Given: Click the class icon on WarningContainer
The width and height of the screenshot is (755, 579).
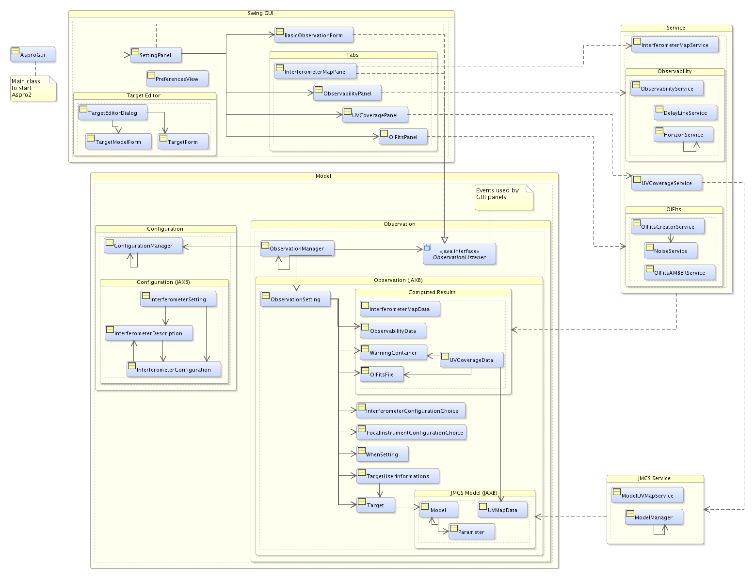Looking at the screenshot, I should pos(365,349).
